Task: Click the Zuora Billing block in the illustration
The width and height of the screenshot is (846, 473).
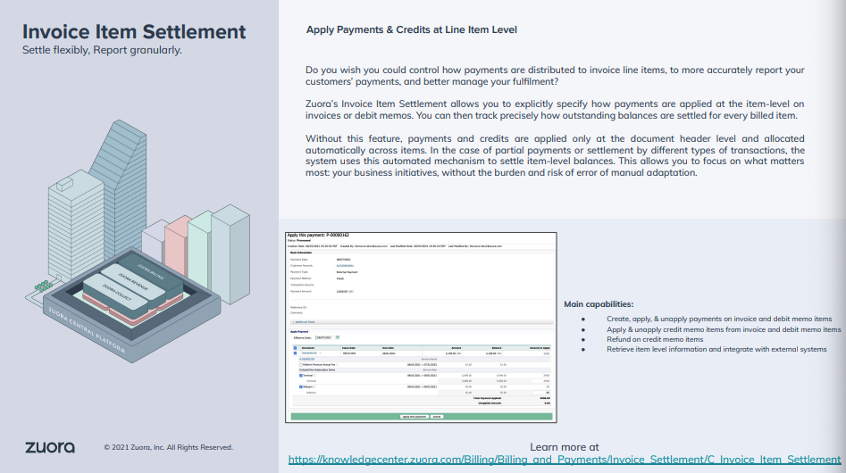Action: 151,270
